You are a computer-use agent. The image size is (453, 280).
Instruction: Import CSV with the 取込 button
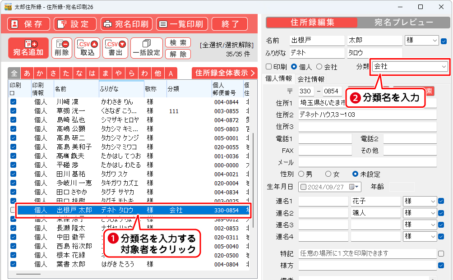coord(87,48)
